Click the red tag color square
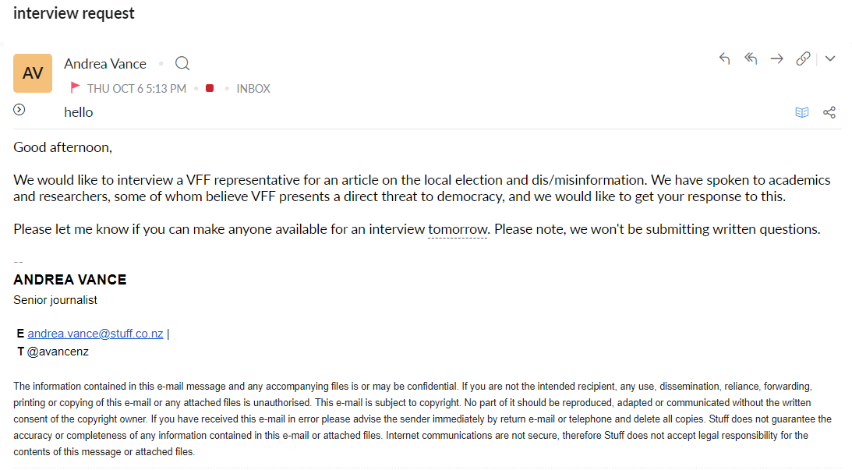The height and width of the screenshot is (470, 852). tap(210, 88)
